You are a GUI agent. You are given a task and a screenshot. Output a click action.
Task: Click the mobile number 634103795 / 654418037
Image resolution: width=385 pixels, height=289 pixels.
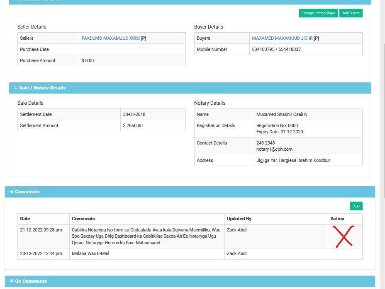[276, 49]
